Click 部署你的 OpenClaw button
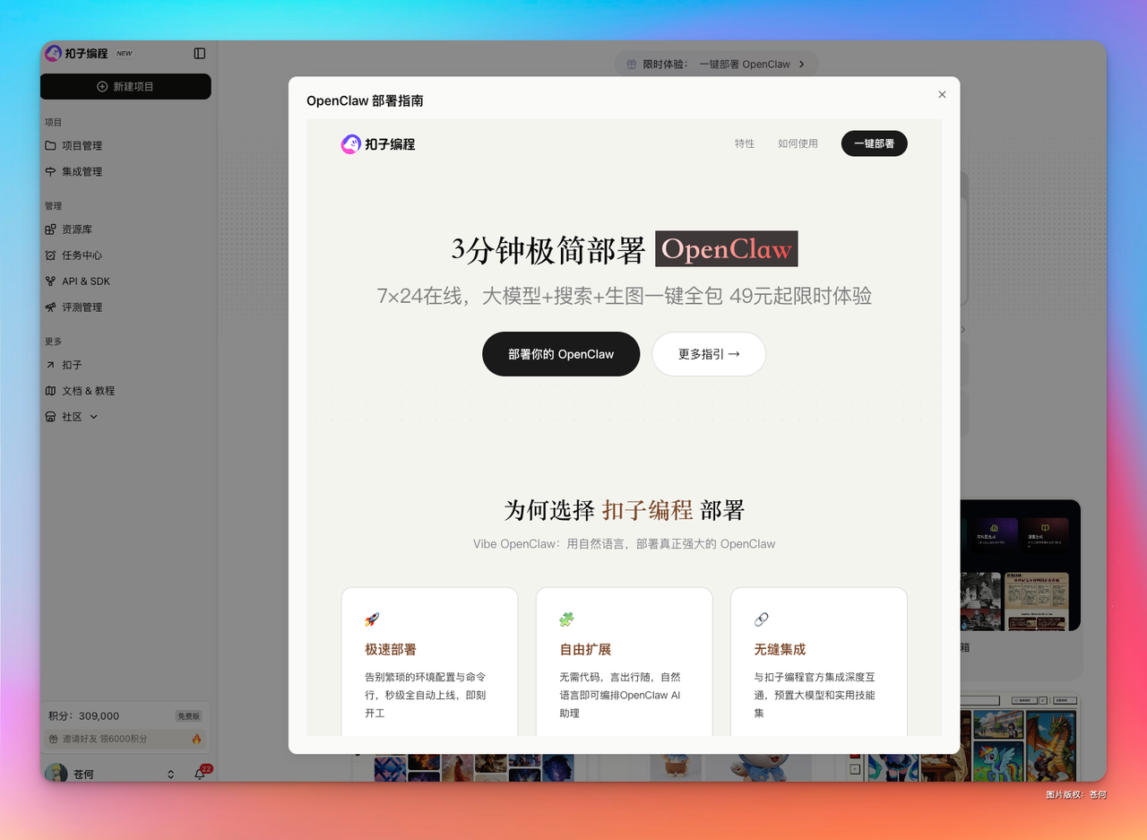Screen dimensions: 1147x840 coord(561,354)
